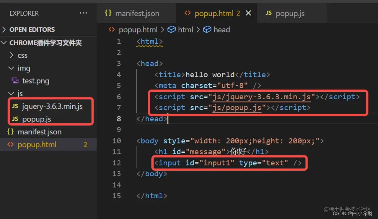The height and width of the screenshot is (219, 378).
Task: Click the HTML icon on the popup.html tab
Action: tap(188, 13)
